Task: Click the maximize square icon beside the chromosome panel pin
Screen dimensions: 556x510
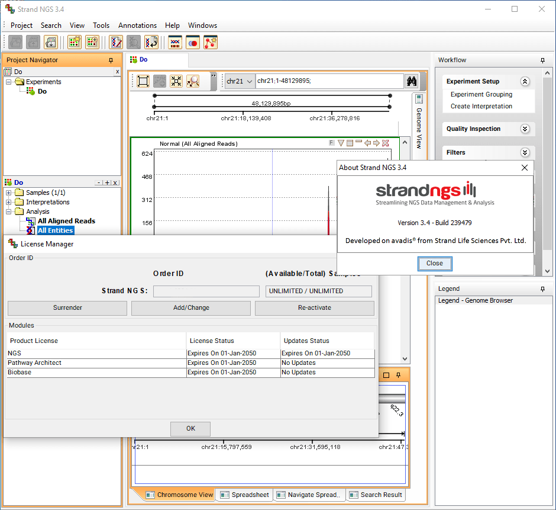Action: pos(386,375)
